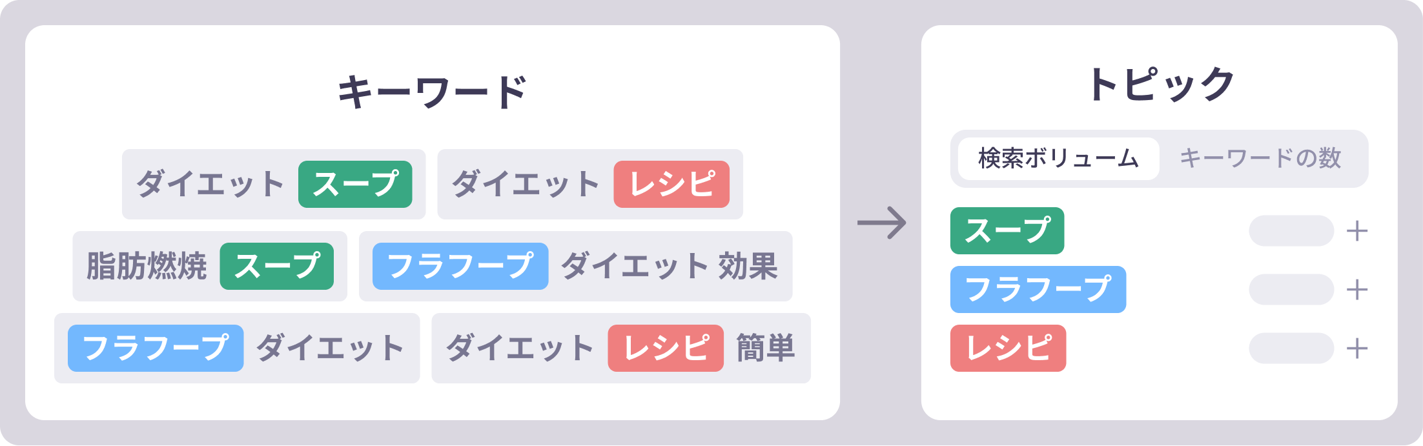The height and width of the screenshot is (446, 1423).
Task: Switch to キーワードの数 tab
Action: [x=1260, y=159]
